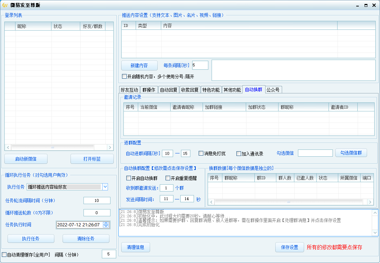Click the 自动进群间隔 minimum field showing 10
380x263 pixels.
(167, 153)
